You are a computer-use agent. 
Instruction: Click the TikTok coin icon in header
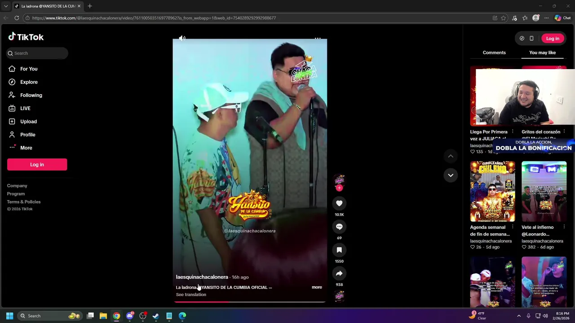pyautogui.click(x=522, y=39)
